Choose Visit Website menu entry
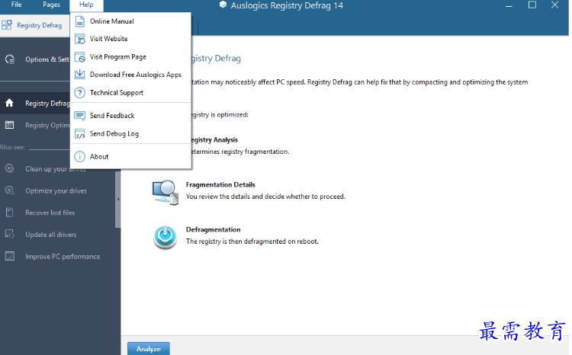 tap(130, 39)
